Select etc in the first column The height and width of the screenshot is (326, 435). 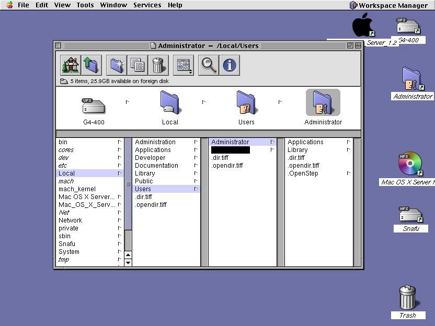point(90,166)
